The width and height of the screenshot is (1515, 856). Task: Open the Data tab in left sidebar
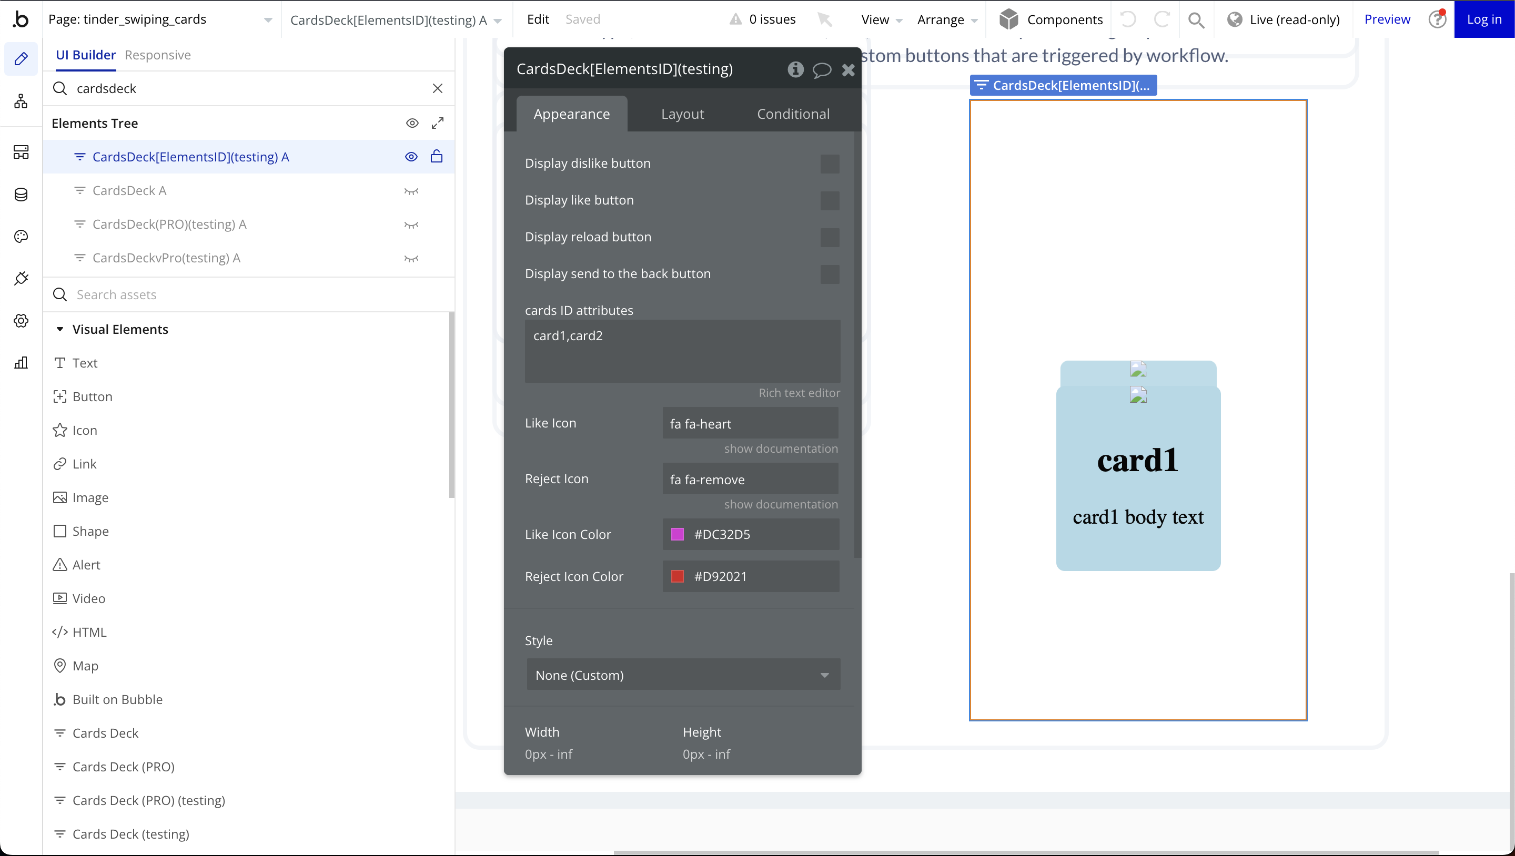[21, 195]
